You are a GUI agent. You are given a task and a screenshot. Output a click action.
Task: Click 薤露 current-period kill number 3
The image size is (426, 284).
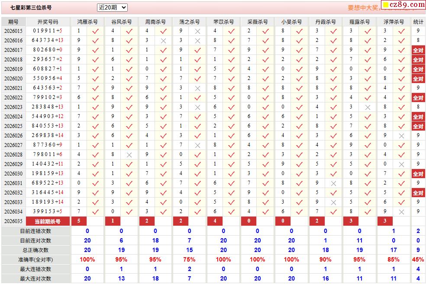click(x=351, y=221)
